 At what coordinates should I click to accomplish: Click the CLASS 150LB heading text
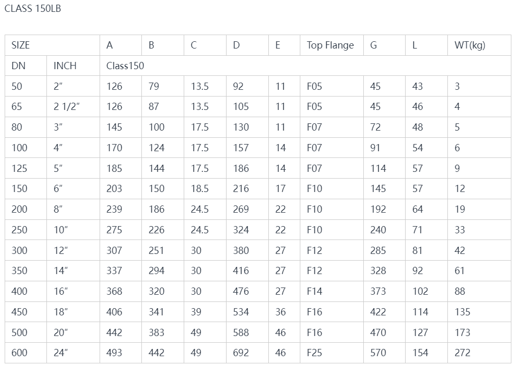[x=33, y=9]
